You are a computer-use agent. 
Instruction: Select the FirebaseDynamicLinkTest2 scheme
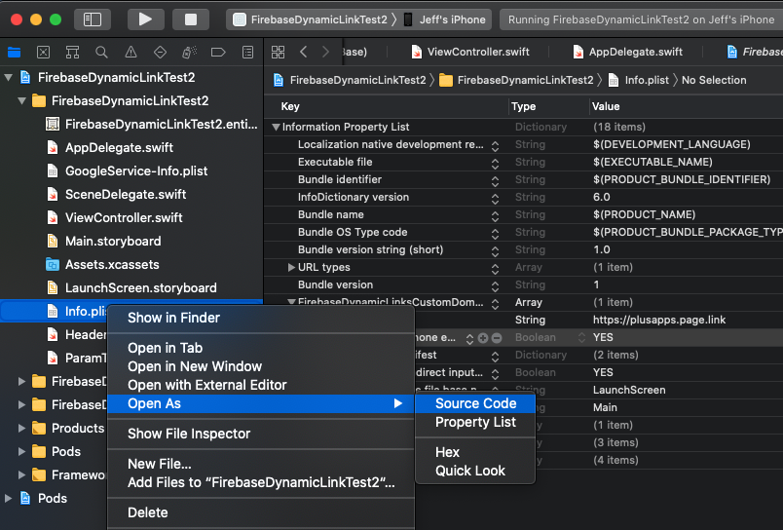[x=310, y=19]
